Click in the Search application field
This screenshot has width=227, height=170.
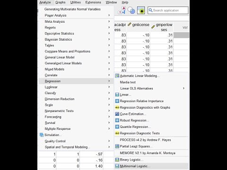point(168,10)
